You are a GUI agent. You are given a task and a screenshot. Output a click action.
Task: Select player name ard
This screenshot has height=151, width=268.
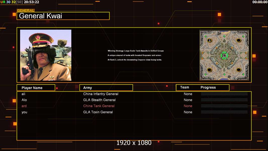(x=24, y=106)
